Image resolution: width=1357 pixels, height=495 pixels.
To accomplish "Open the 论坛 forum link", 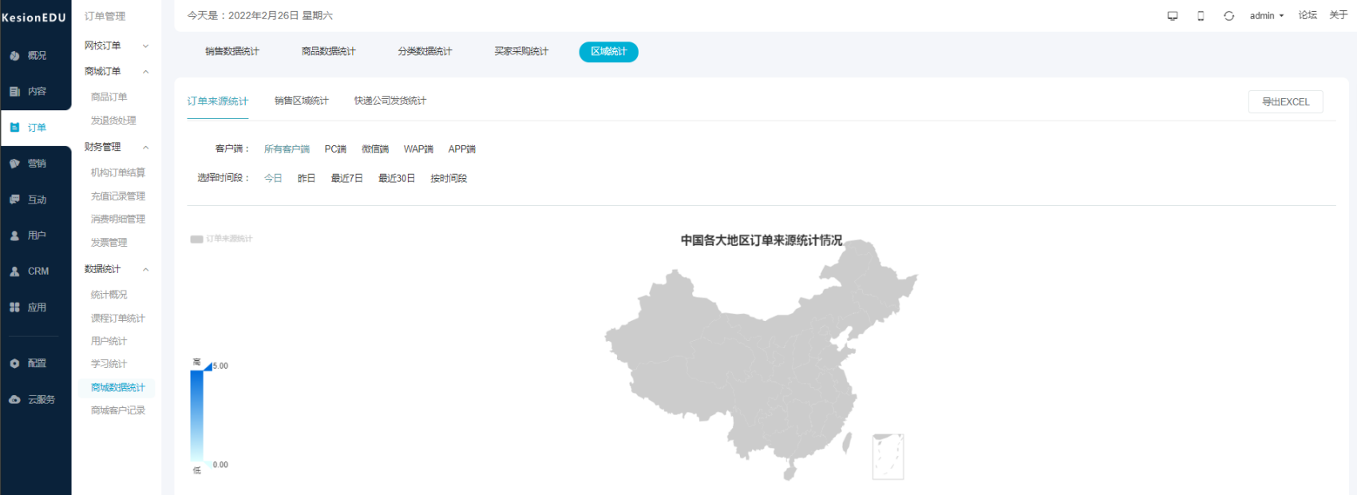I will tap(1308, 15).
